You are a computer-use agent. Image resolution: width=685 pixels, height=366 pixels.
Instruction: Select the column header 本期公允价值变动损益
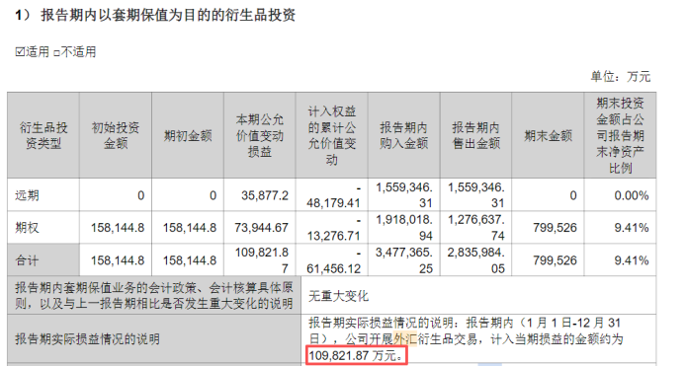click(260, 135)
